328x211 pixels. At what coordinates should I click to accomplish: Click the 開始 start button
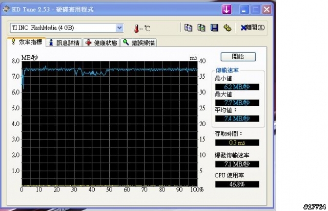238,57
